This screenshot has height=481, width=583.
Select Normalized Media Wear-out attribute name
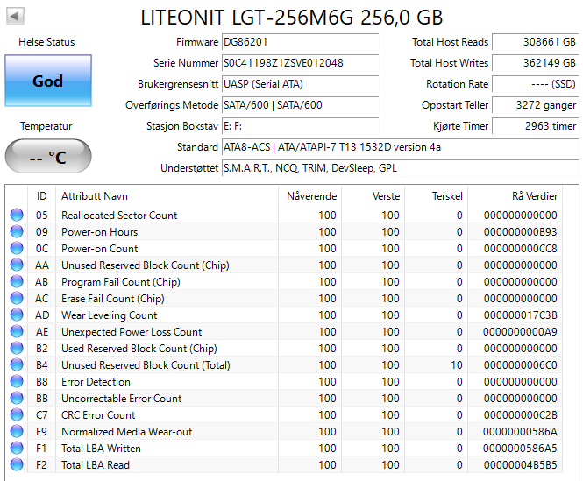[127, 432]
